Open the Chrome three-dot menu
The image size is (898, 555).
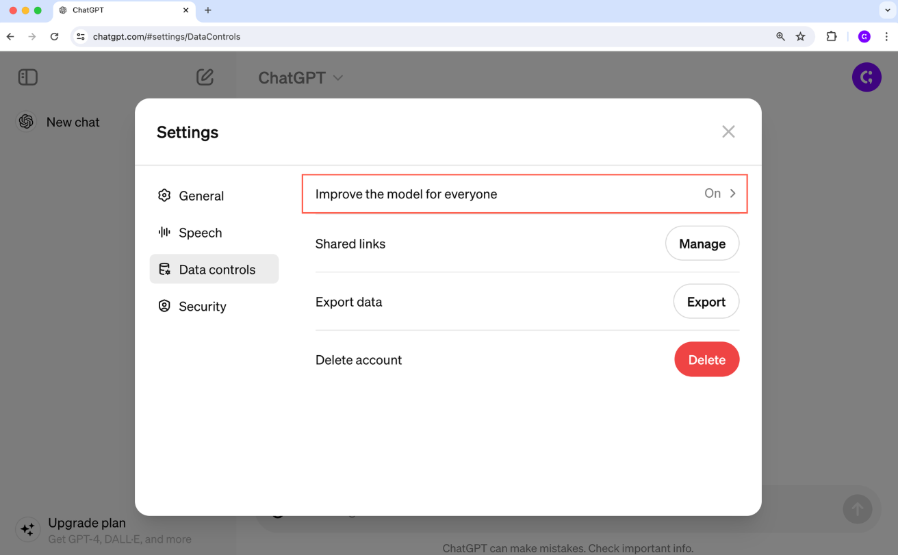[887, 36]
